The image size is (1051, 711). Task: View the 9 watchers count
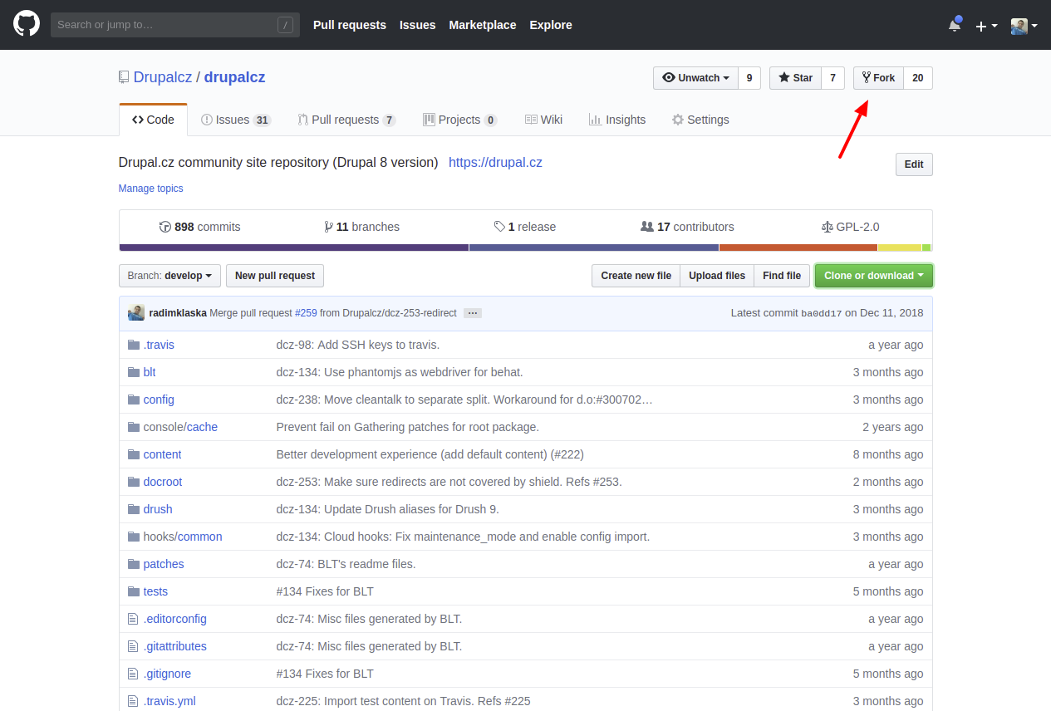coord(749,78)
